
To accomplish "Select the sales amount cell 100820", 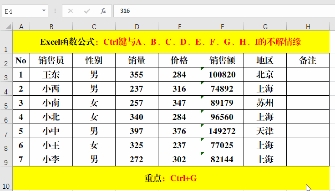I will click(222, 74).
